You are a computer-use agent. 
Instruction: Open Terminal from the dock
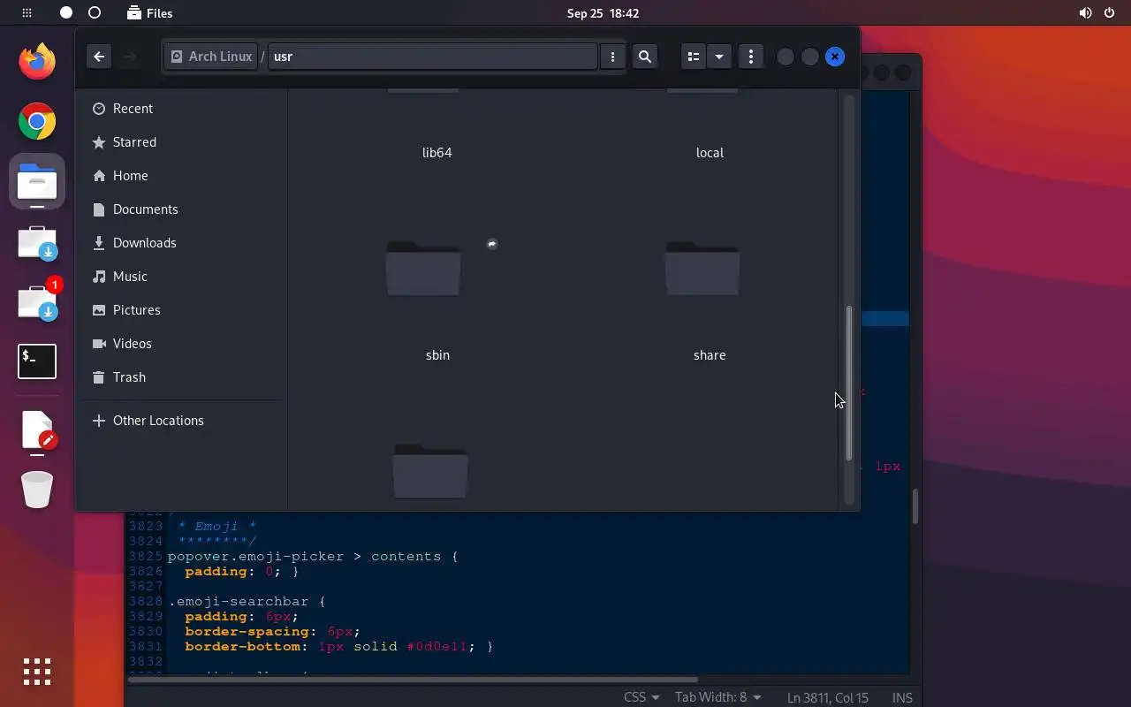coord(37,361)
